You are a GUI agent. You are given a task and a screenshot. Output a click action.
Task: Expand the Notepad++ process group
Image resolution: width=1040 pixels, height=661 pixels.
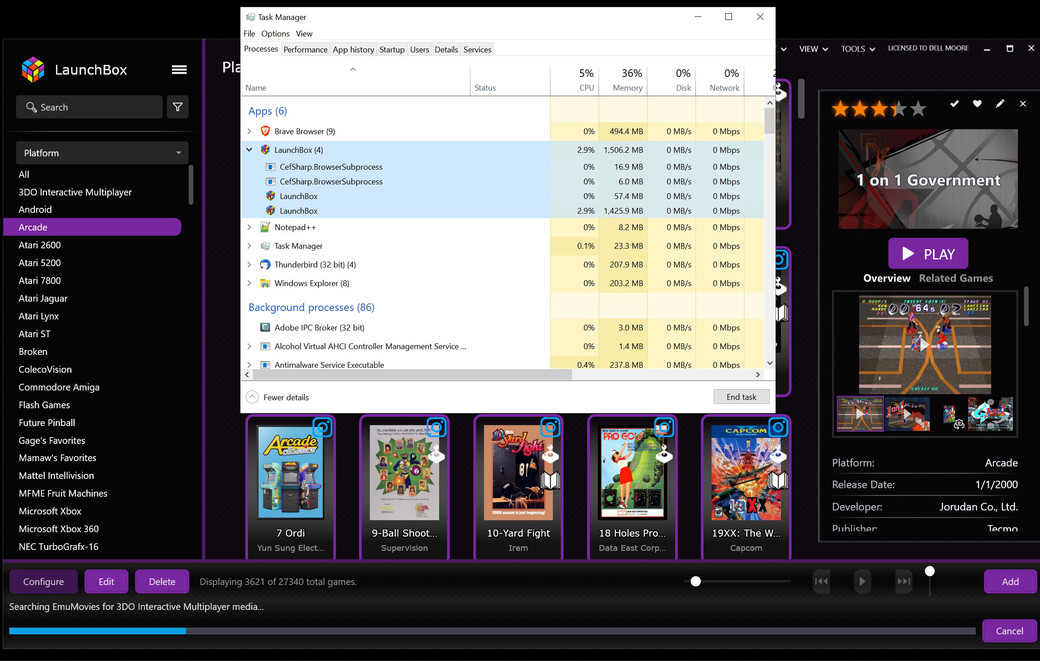pos(249,227)
